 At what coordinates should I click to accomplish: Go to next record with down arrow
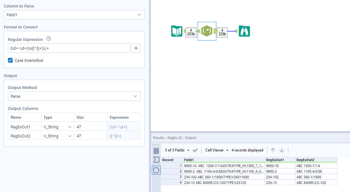click(282, 150)
